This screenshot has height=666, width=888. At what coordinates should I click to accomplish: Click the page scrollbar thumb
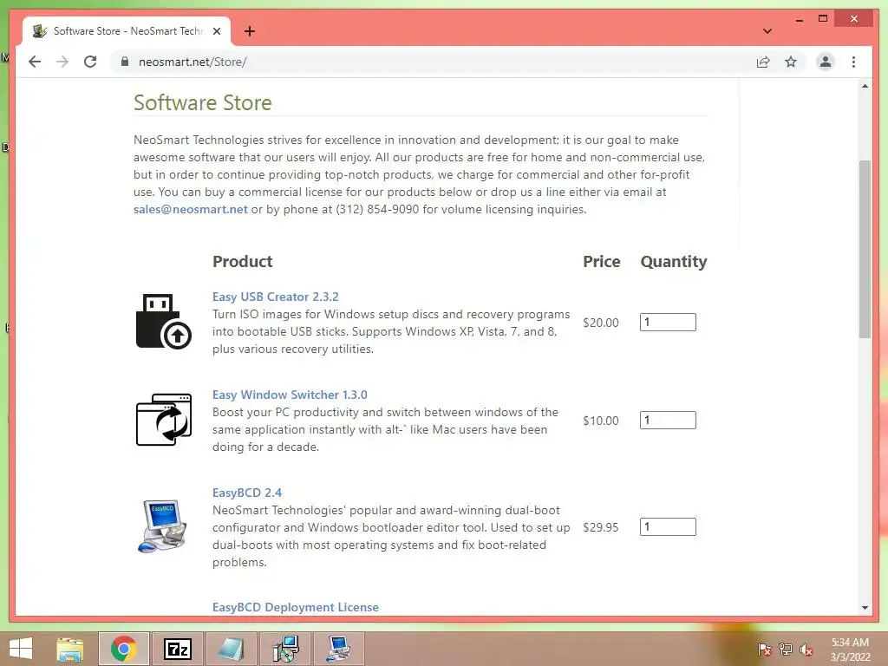[x=865, y=249]
